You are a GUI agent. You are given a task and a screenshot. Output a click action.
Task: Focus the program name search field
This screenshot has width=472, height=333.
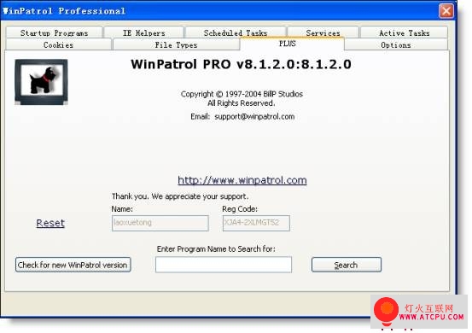224,265
